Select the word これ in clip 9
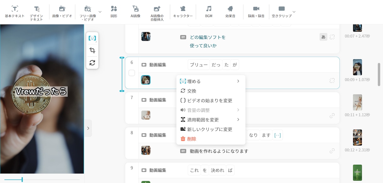 (x=194, y=170)
